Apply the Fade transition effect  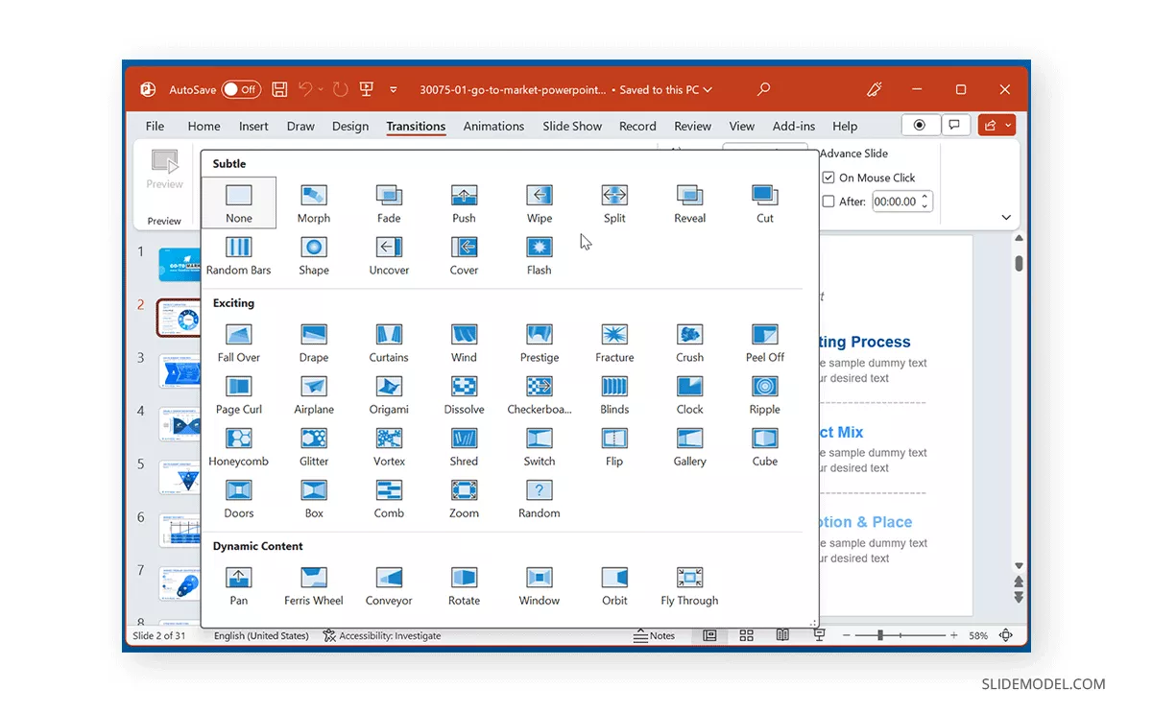coord(389,202)
